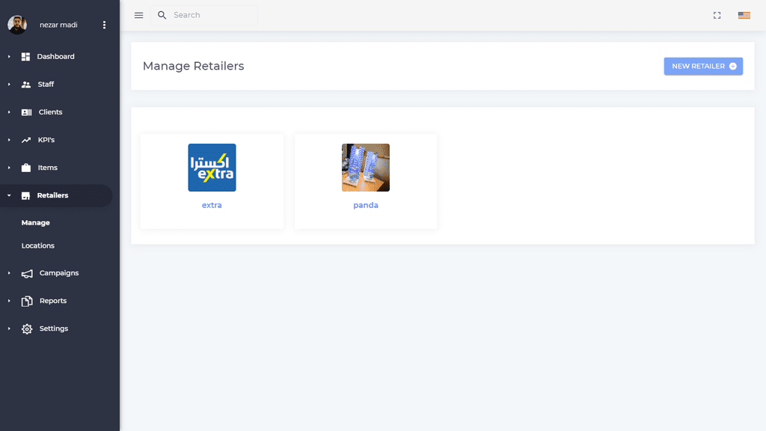
Task: Go to Manage submenu item
Action: point(36,223)
